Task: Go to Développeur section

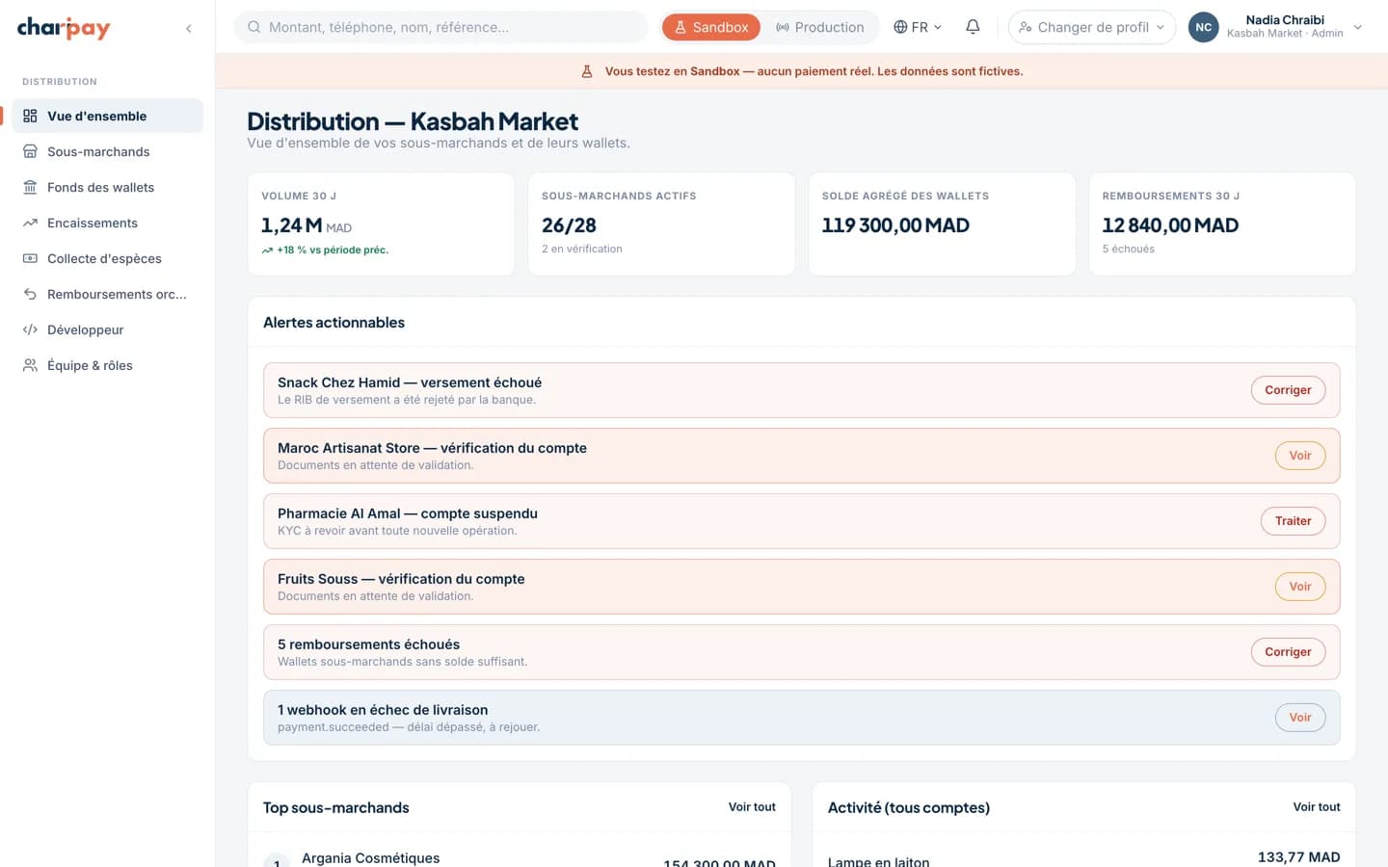Action: pyautogui.click(x=108, y=329)
